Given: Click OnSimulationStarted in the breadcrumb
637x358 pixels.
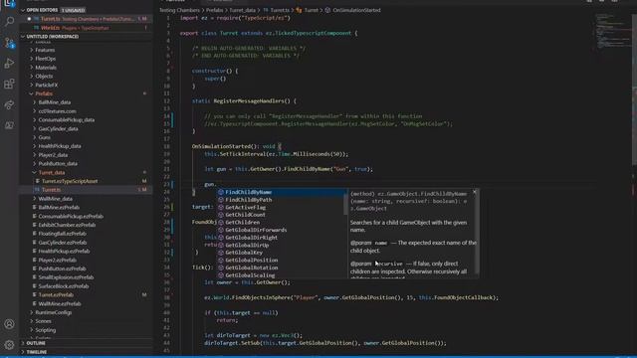Looking at the screenshot, I should tap(356, 10).
